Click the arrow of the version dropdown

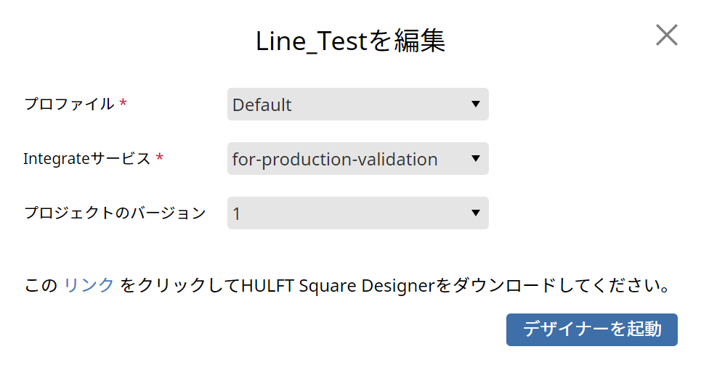[x=476, y=213]
